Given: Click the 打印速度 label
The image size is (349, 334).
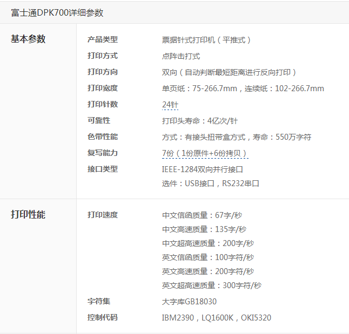Looking at the screenshot, I should tap(103, 215).
